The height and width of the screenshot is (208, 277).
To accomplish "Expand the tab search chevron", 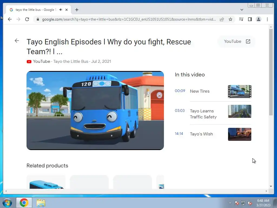I will [242, 10].
